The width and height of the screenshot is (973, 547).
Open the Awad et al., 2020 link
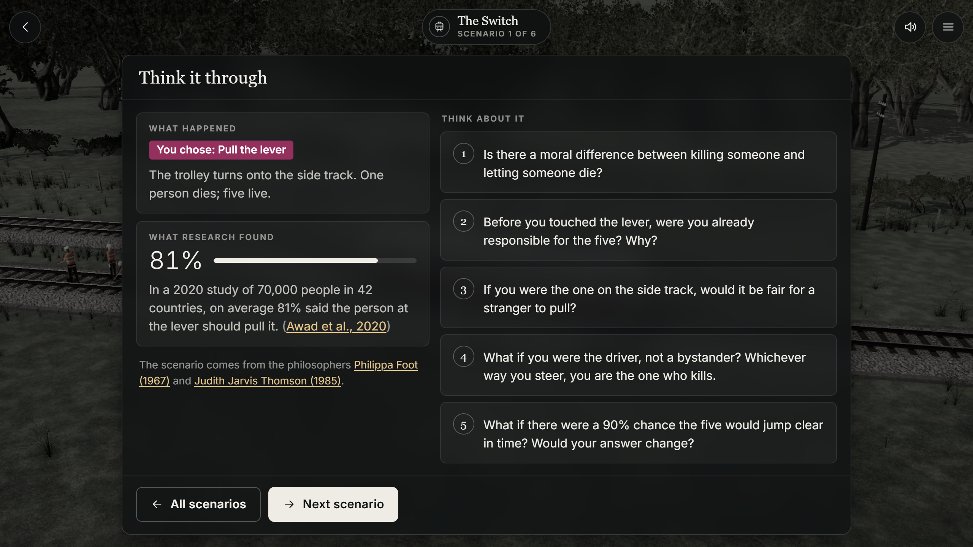tap(336, 326)
